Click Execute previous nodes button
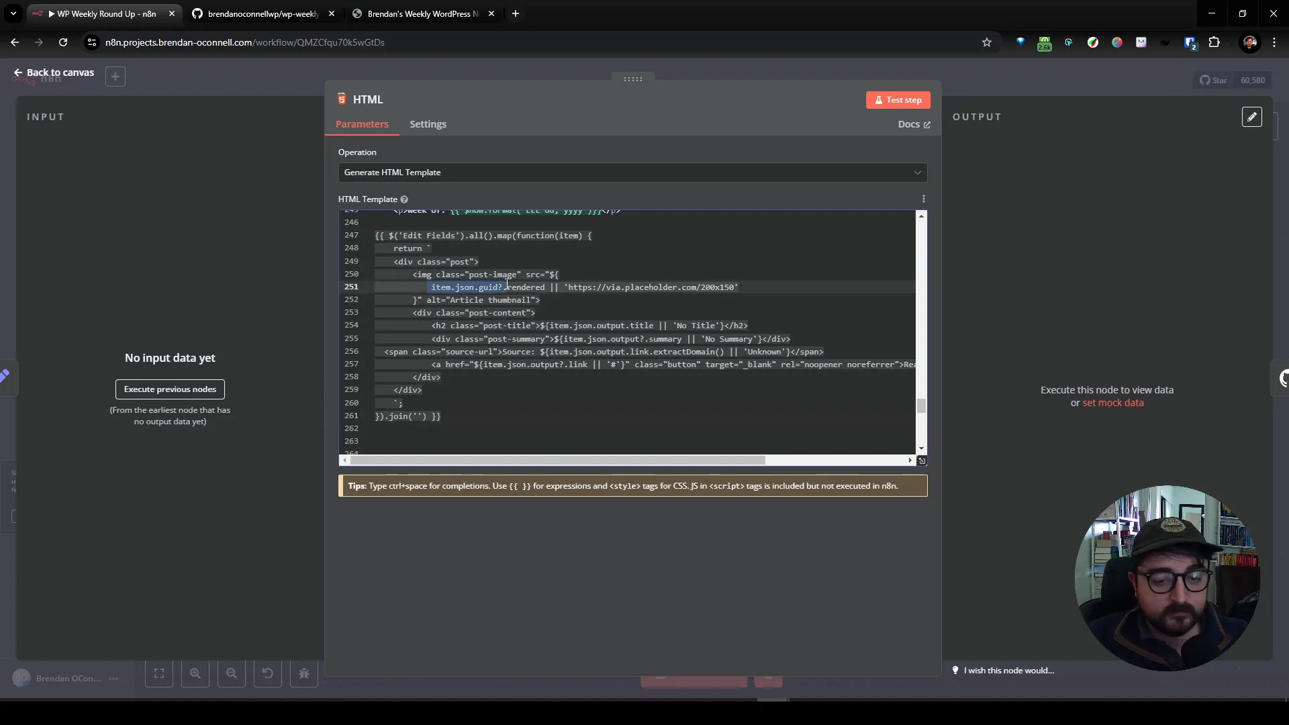The height and width of the screenshot is (725, 1289). (x=170, y=389)
